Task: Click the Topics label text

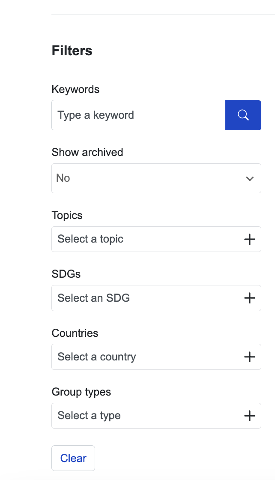Action: (67, 215)
